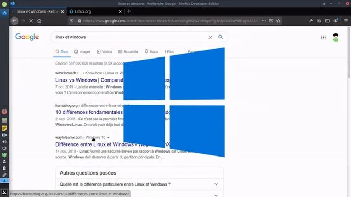Viewport: 351px width, 197px height.
Task: Switch to the Linux.org tab
Action: (95, 11)
